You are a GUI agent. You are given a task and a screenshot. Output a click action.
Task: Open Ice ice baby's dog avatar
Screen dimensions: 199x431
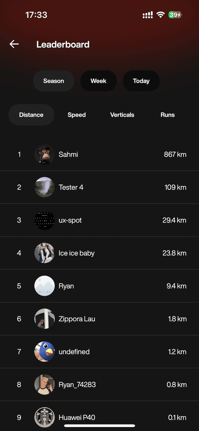[44, 253]
